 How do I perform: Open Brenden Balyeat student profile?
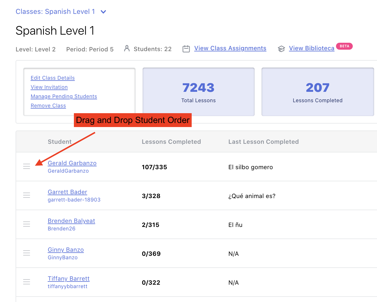71,221
